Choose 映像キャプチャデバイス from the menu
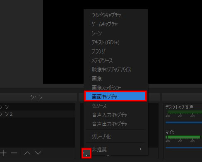This screenshot has width=202, height=162. (x=115, y=69)
